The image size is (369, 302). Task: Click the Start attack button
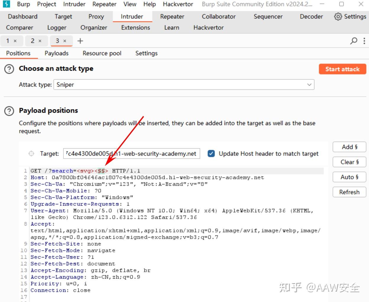click(342, 69)
